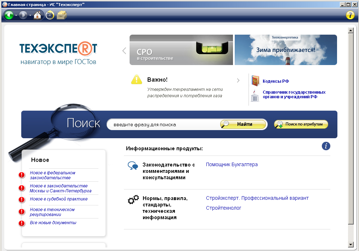Click the scrollbar down arrow

pyautogui.click(x=351, y=245)
